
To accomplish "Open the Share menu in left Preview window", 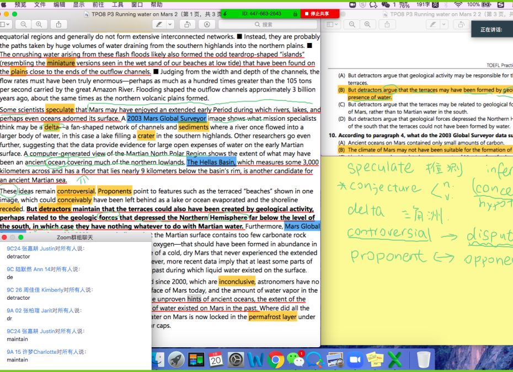I will 58,24.
